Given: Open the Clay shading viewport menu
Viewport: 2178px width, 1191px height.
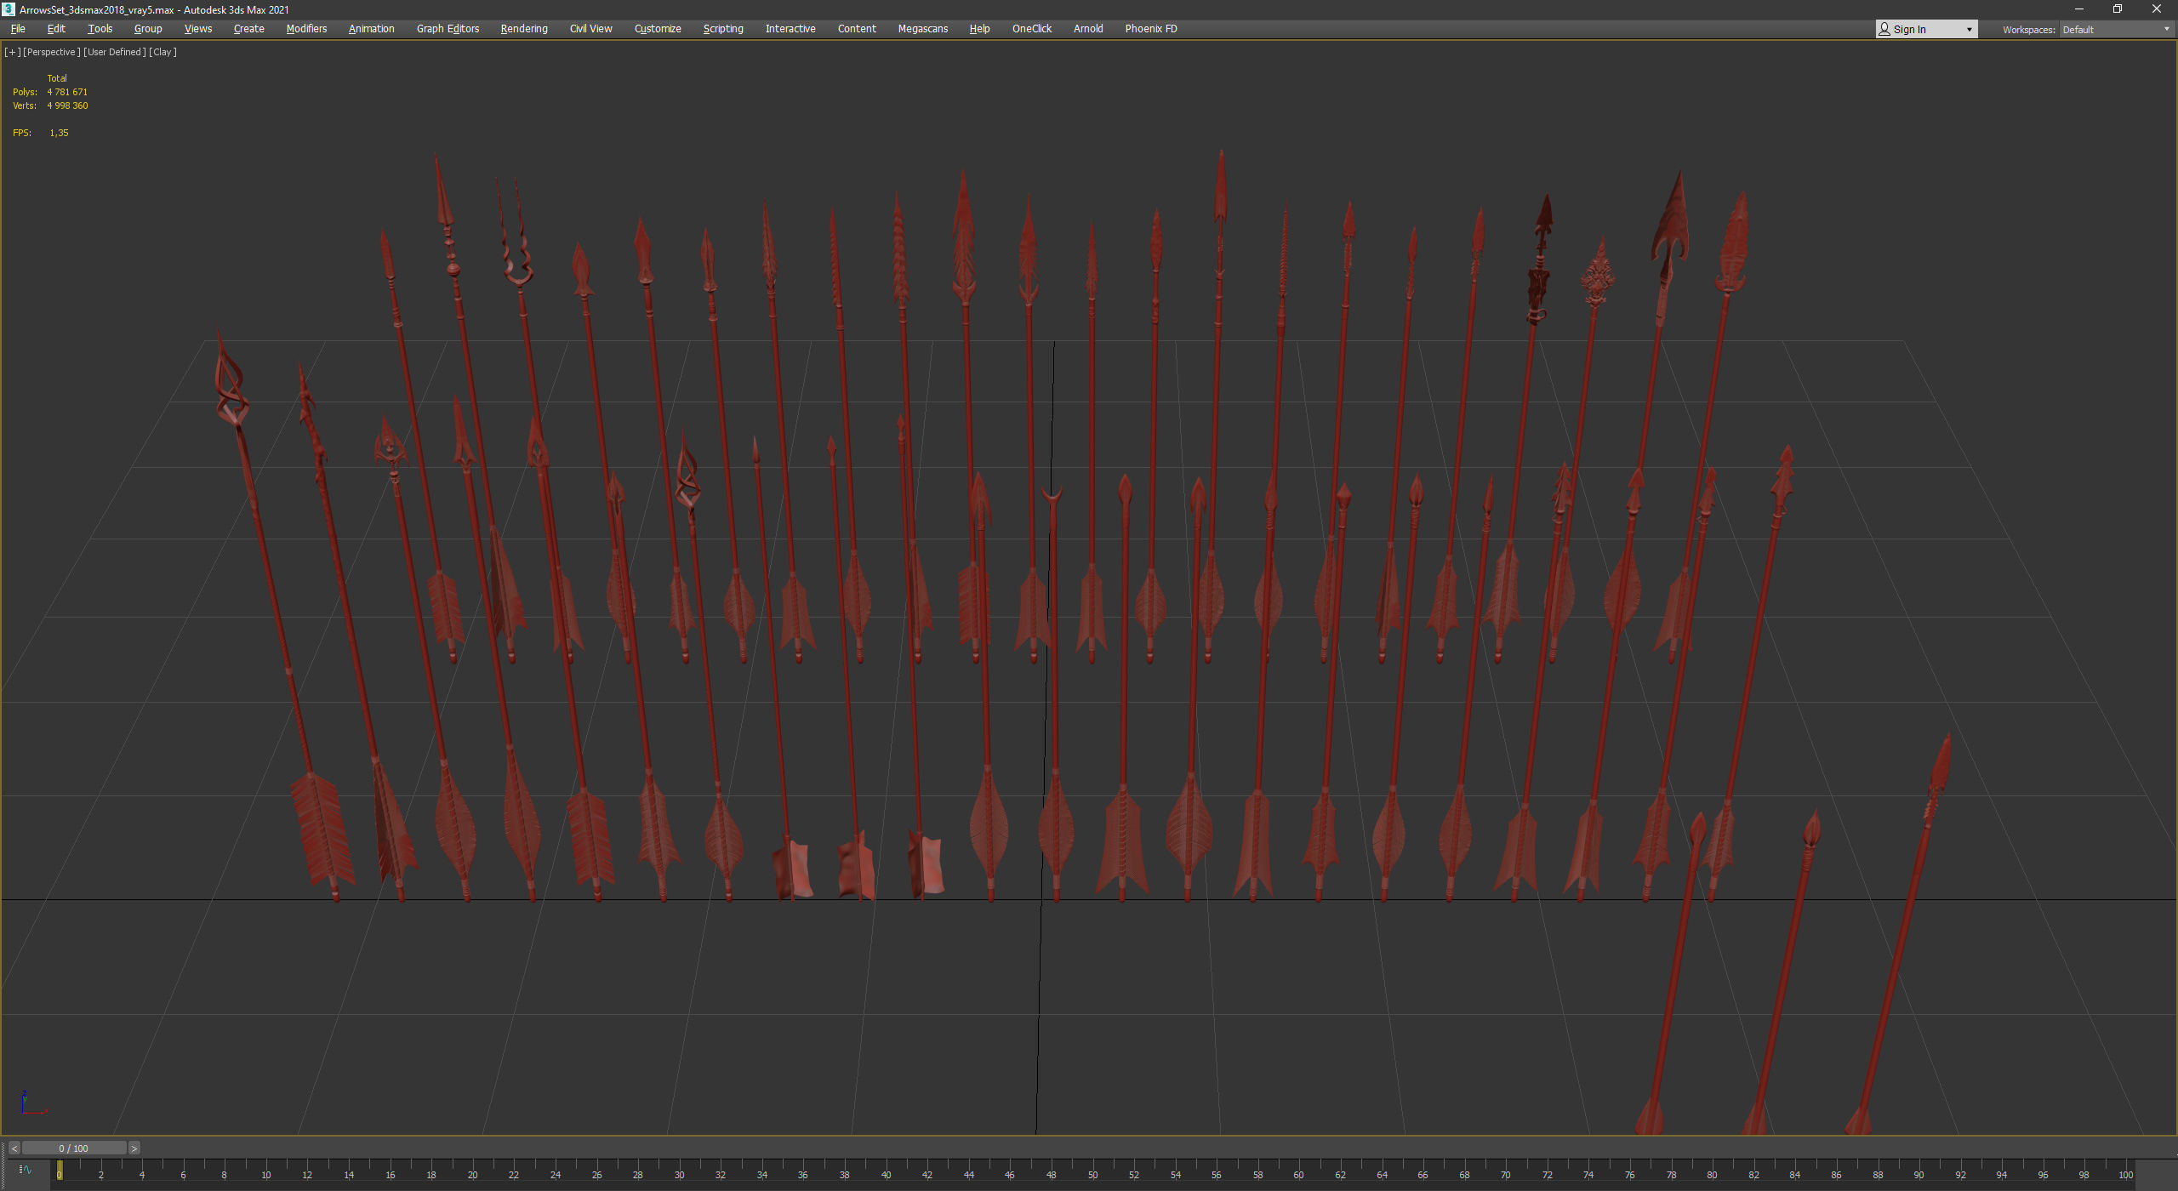Looking at the screenshot, I should [162, 52].
